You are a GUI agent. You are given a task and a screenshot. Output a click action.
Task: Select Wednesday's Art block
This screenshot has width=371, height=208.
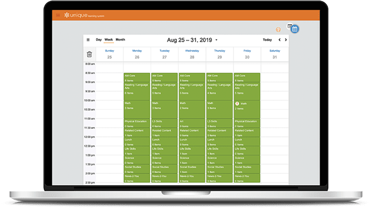(x=192, y=123)
